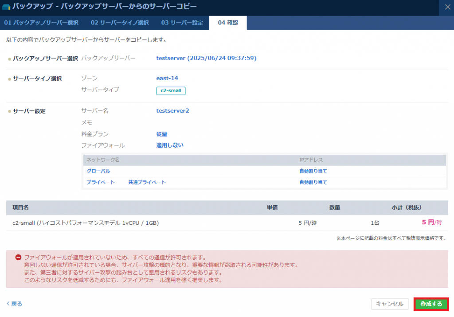Close the backup server copy dialog
Viewport: 454px width, 317px height.
pos(447,7)
